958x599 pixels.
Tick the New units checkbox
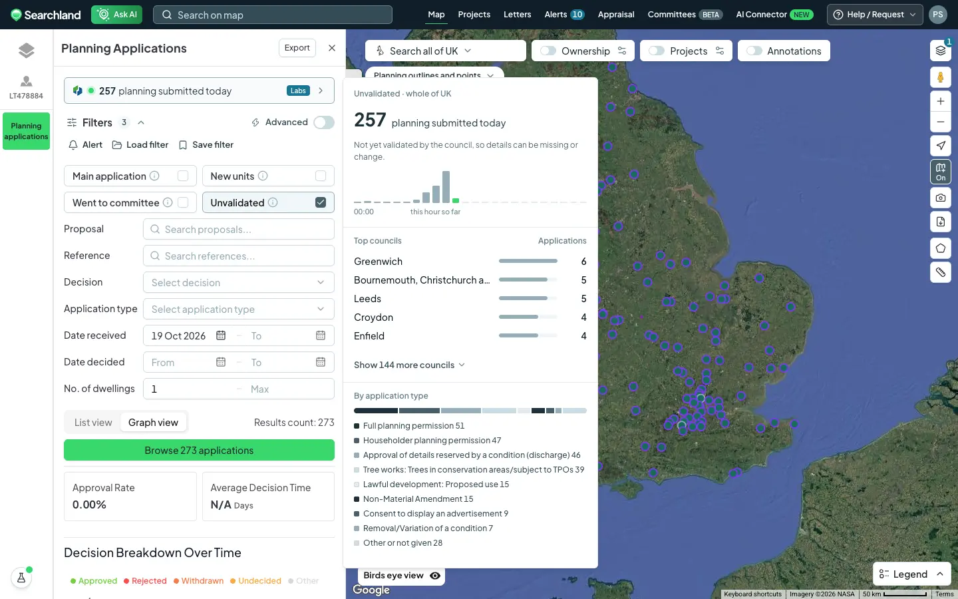tap(321, 176)
